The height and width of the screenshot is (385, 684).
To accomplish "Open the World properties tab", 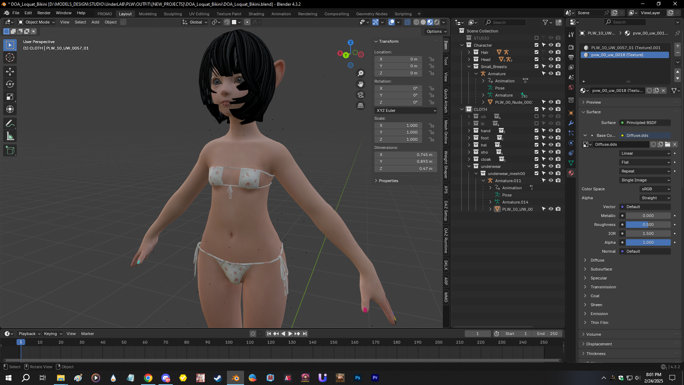I will [571, 87].
